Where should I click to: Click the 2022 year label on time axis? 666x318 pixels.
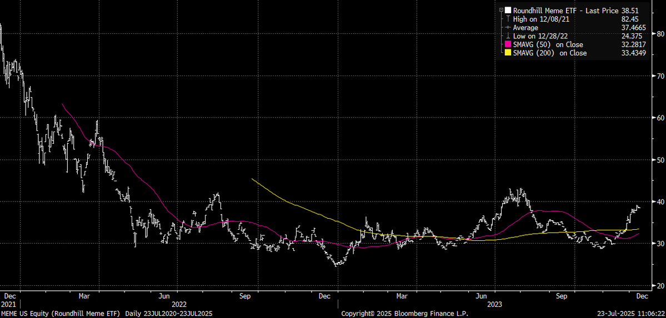pos(179,304)
